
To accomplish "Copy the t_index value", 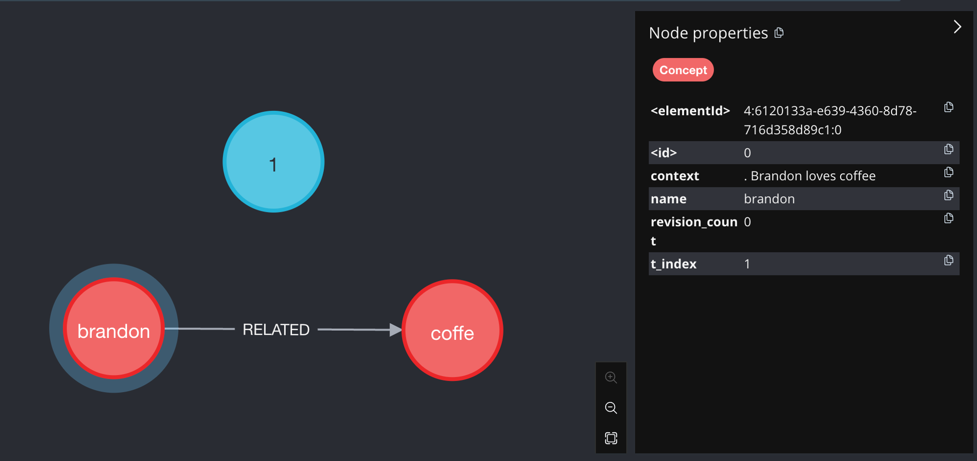I will click(x=948, y=260).
